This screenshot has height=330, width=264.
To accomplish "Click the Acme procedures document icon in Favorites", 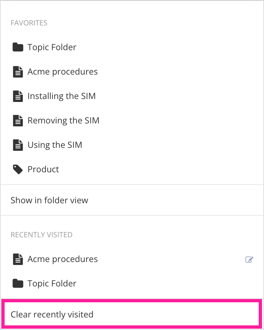I will [x=18, y=72].
